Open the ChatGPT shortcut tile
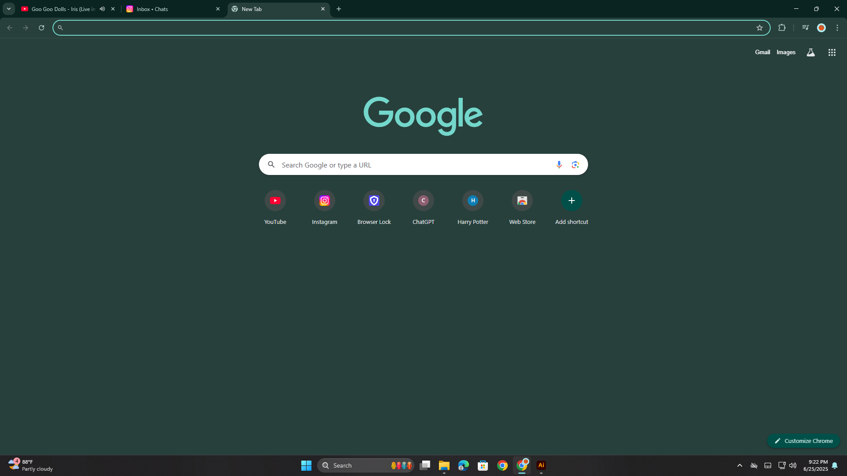Viewport: 847px width, 476px height. [423, 208]
